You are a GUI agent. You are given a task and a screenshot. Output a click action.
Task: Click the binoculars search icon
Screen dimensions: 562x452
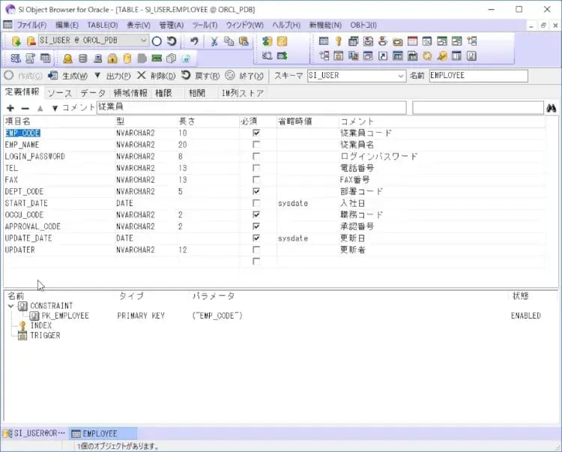[x=552, y=108]
